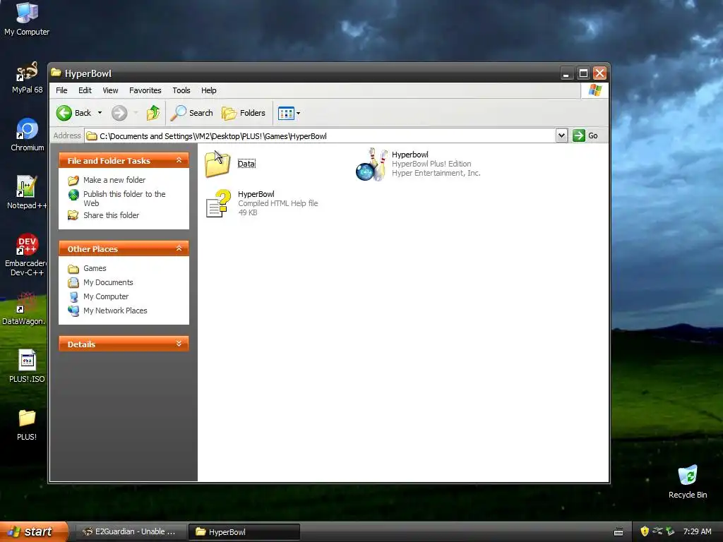Click the address bar path field
The height and width of the screenshot is (542, 723).
(x=320, y=136)
